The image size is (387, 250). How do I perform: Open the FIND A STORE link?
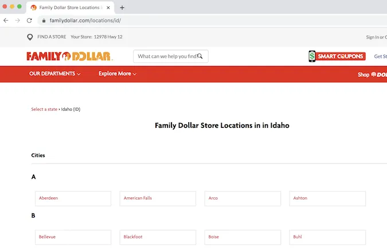pyautogui.click(x=52, y=37)
